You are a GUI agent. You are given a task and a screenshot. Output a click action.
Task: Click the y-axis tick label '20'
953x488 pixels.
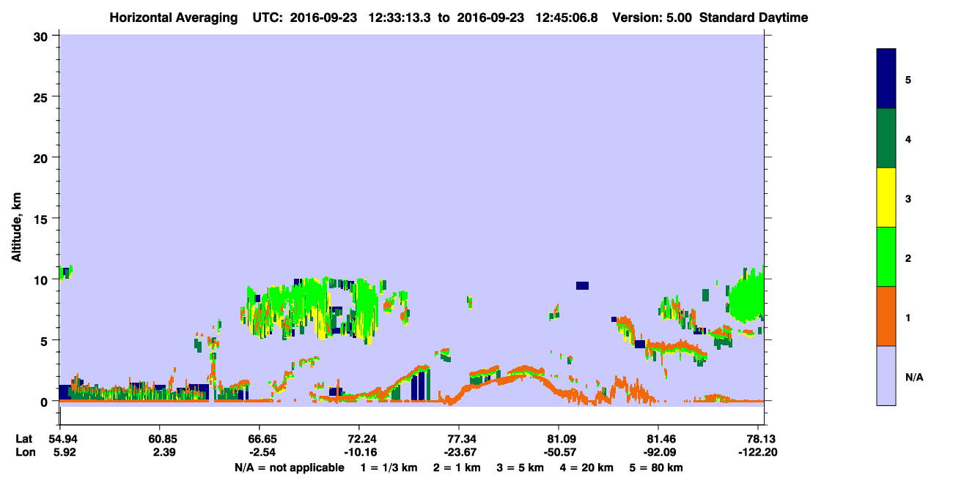point(43,157)
